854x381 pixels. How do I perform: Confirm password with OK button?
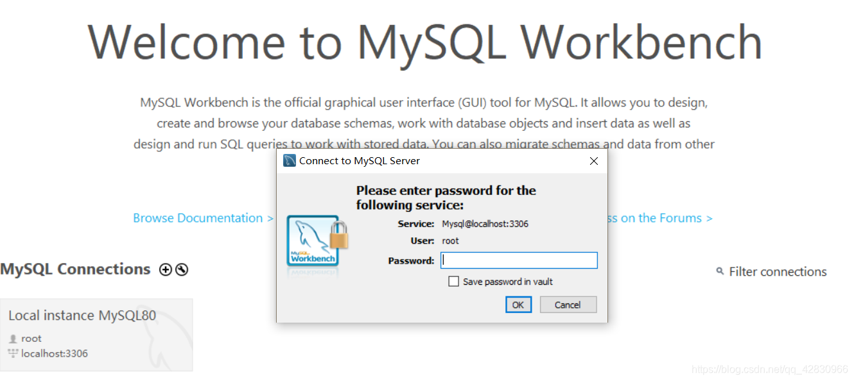[518, 305]
